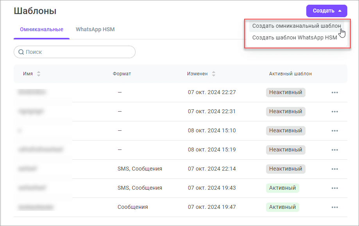Click date 07 окт. 2024 19:43
Screen dimensions: 359x226
pos(212,188)
